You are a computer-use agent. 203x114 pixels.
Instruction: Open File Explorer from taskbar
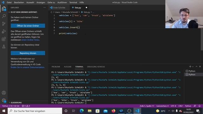pyautogui.click(x=89, y=111)
